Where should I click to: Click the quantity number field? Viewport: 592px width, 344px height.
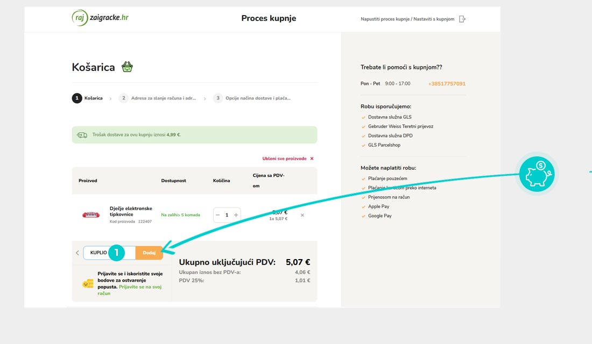(227, 215)
